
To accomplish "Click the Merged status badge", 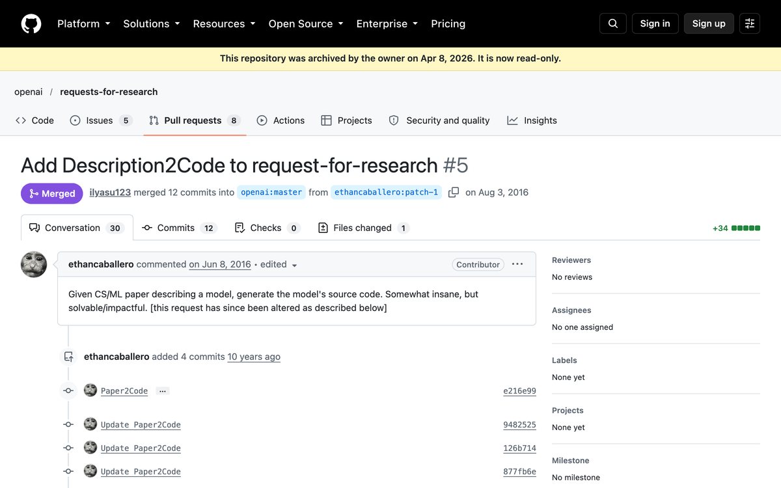I will point(52,193).
